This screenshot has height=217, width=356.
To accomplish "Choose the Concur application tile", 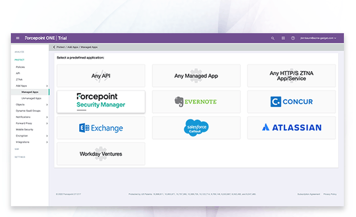I will point(292,102).
